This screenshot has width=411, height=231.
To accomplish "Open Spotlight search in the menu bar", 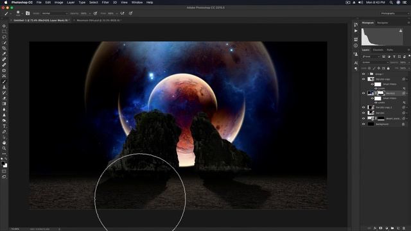I will click(391, 3).
